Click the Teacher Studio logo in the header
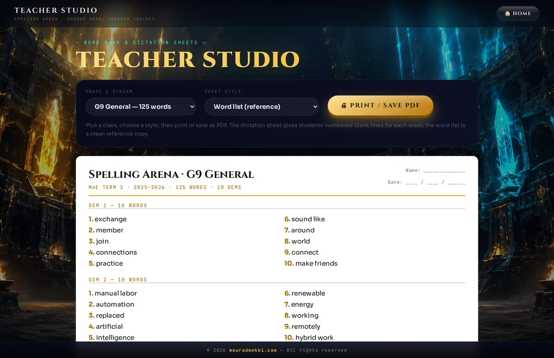The image size is (554, 358). (x=56, y=10)
